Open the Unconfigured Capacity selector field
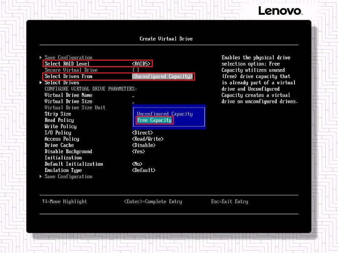 click(x=162, y=76)
